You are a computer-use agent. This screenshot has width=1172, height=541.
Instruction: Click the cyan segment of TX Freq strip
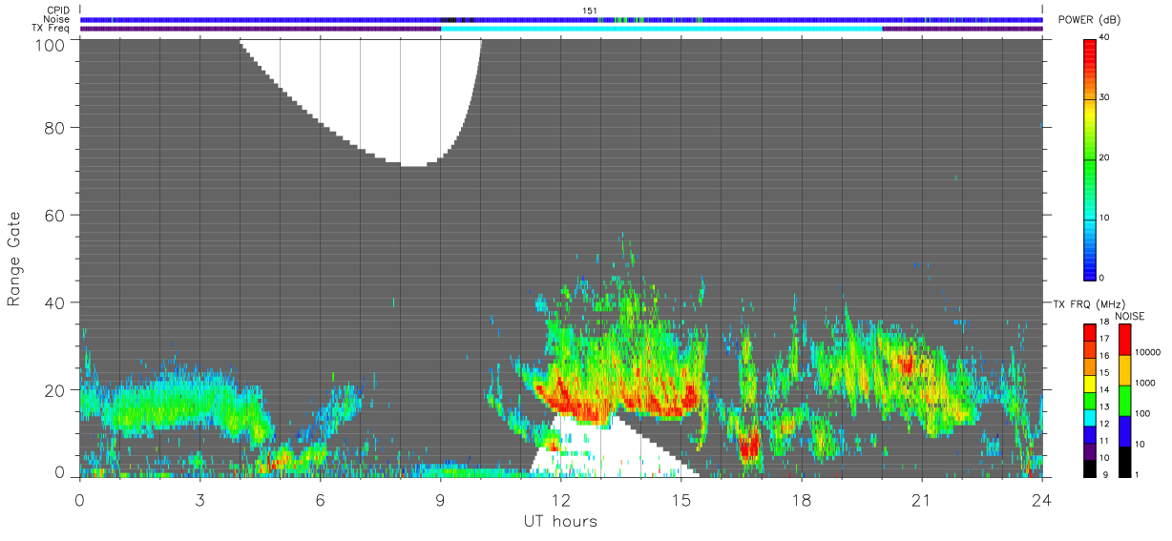tap(661, 29)
